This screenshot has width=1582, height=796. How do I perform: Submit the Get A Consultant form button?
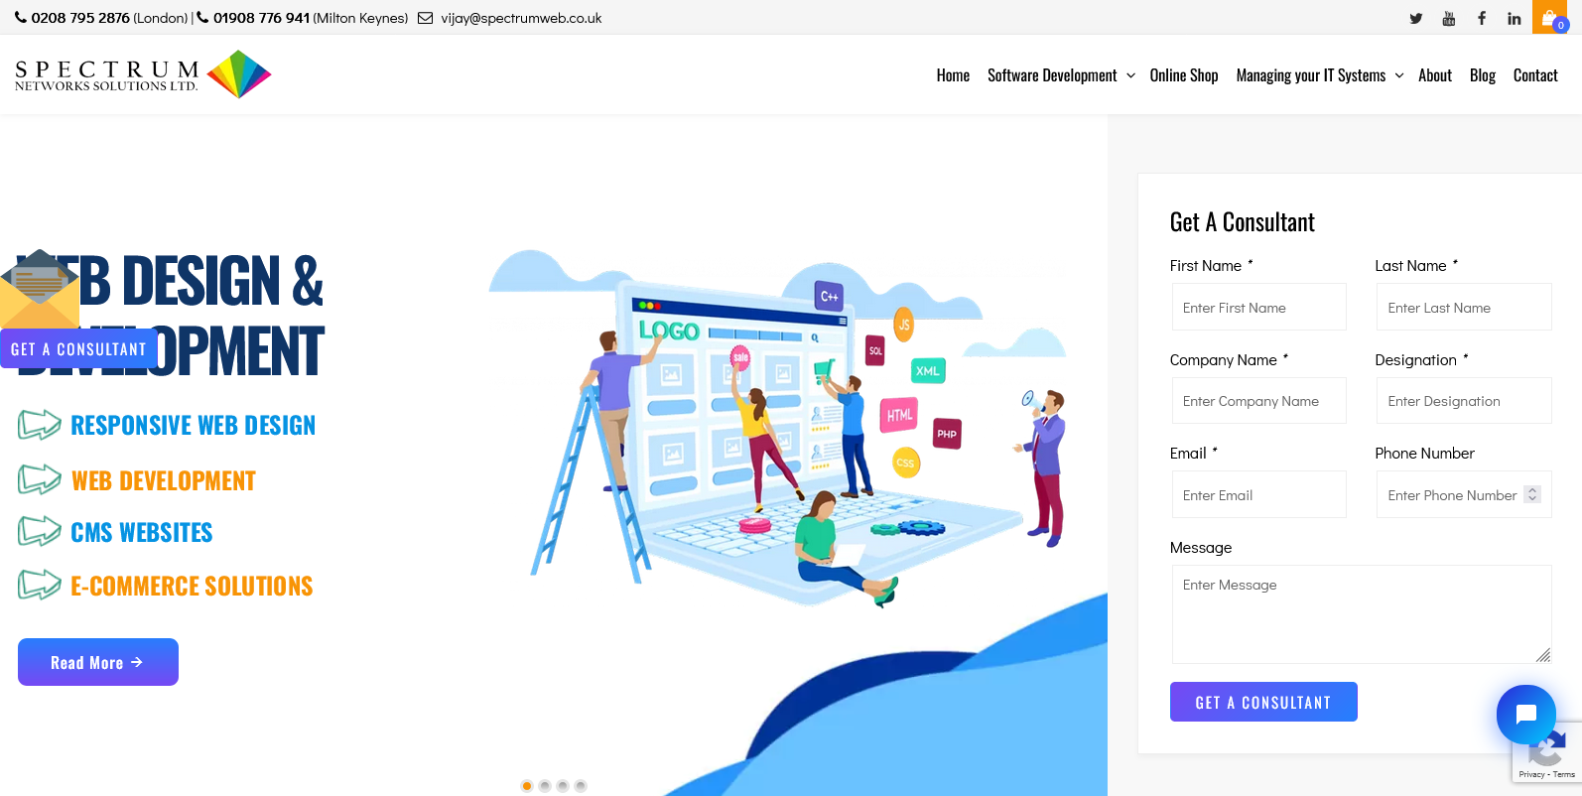pos(1262,702)
